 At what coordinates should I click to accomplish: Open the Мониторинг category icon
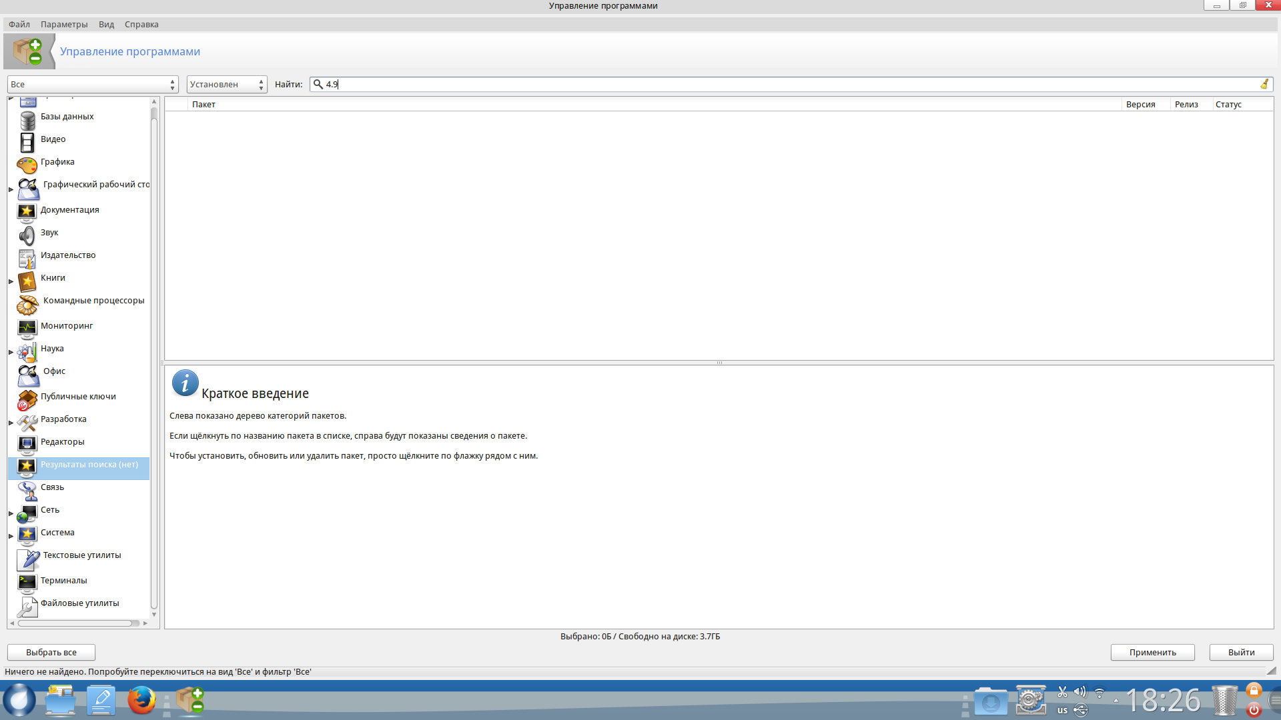tap(27, 329)
